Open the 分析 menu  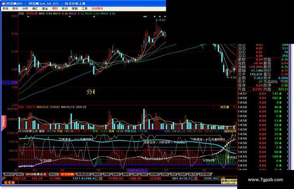(x=25, y=9)
